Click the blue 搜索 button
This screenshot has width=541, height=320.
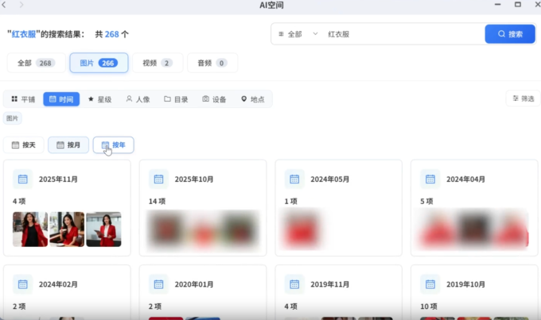[510, 34]
